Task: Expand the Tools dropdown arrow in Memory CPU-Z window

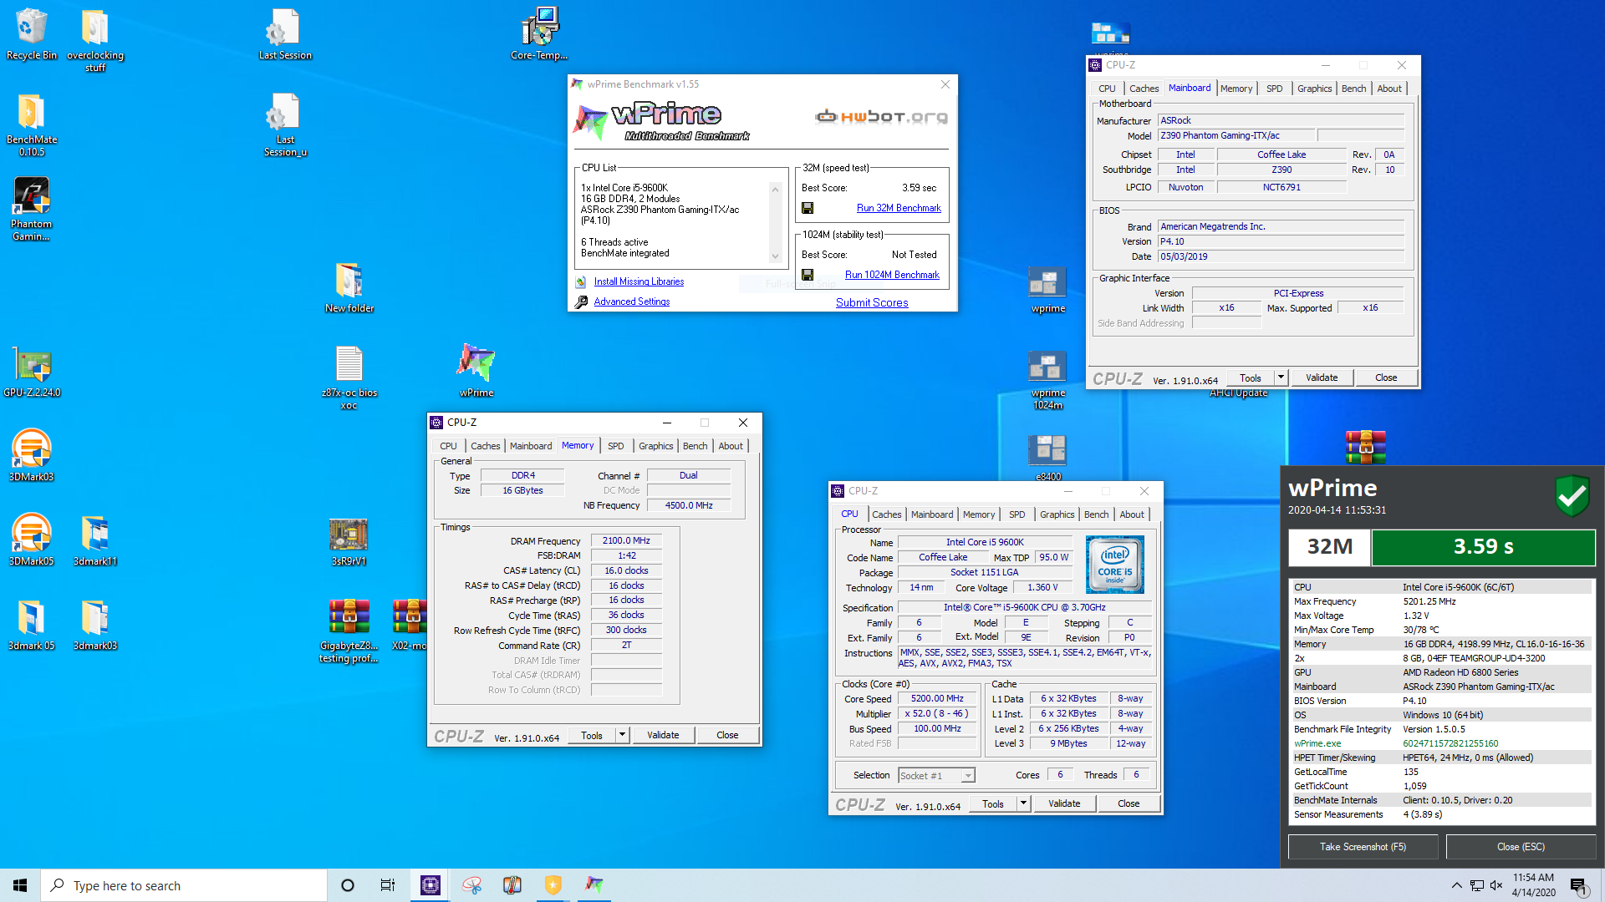Action: (x=622, y=735)
